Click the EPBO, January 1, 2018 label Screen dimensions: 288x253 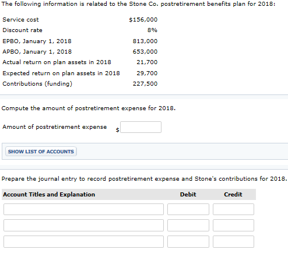pos(37,41)
